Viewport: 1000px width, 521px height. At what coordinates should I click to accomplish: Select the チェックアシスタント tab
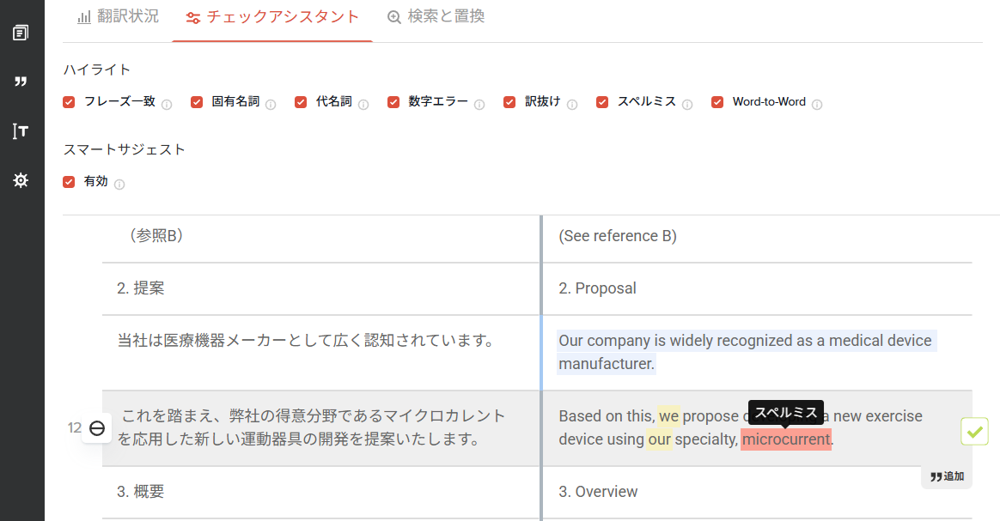272,17
